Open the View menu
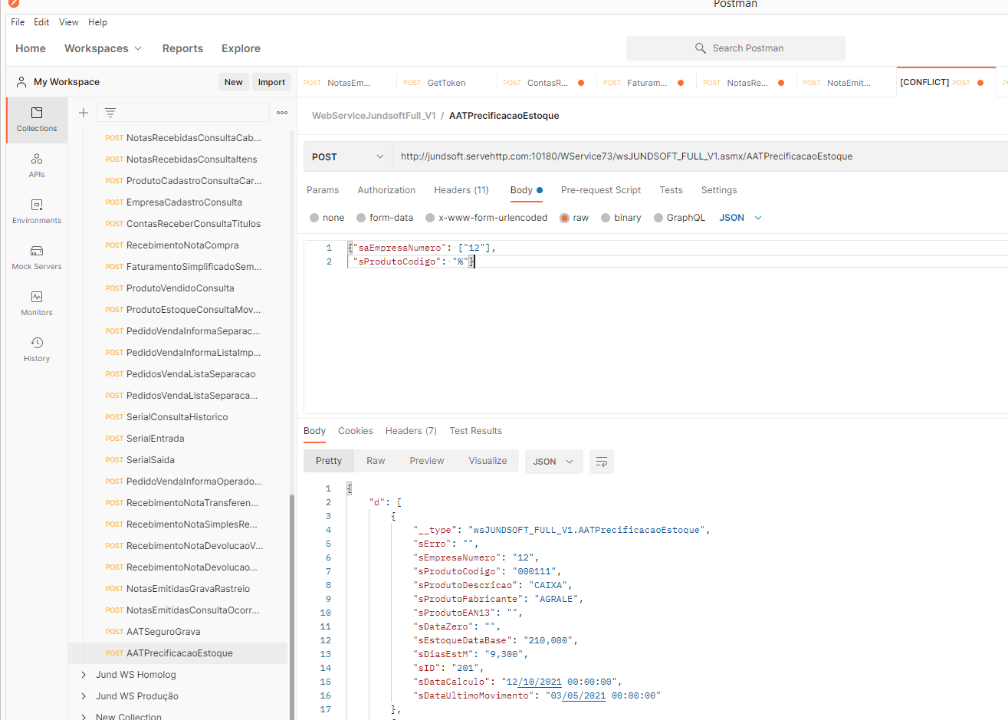1008x720 pixels. pos(69,22)
